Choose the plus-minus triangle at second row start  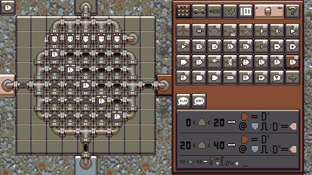point(183,47)
